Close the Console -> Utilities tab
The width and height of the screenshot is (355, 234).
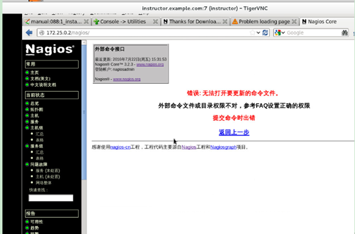pyautogui.click(x=155, y=21)
